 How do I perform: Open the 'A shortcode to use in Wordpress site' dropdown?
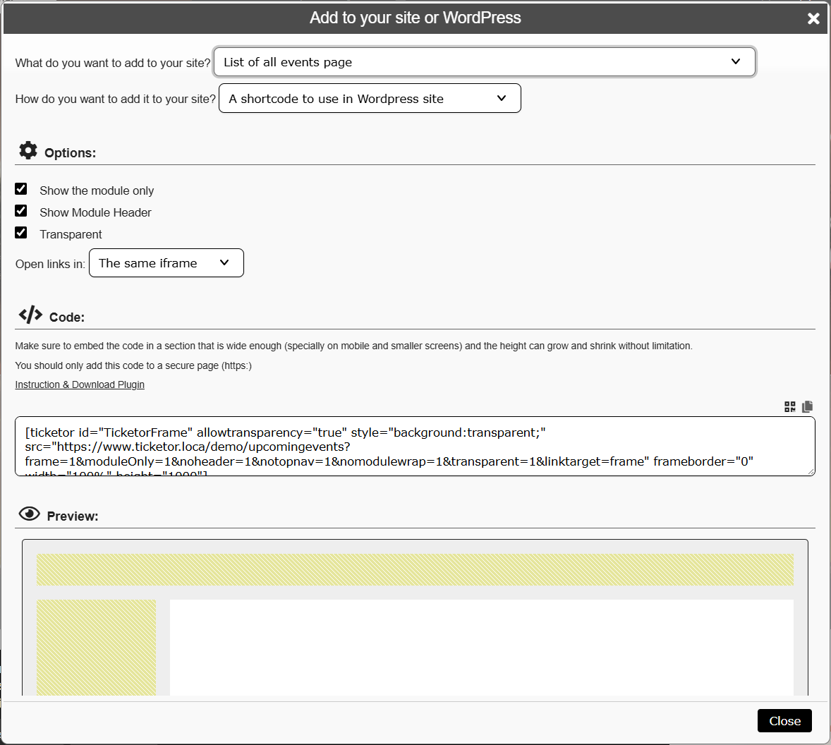coord(370,99)
